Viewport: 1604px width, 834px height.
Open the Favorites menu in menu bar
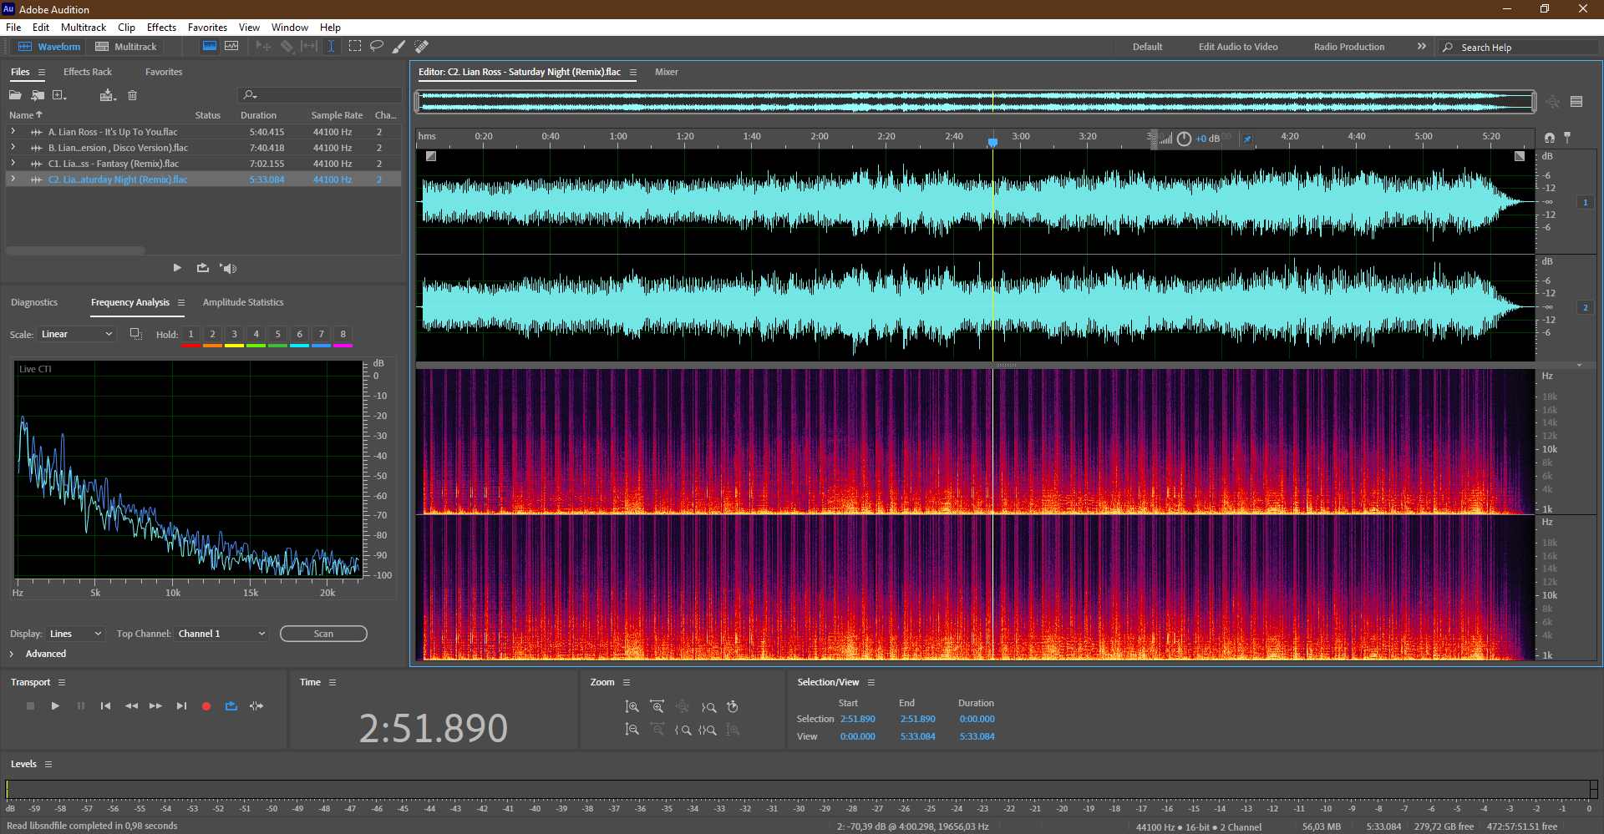pyautogui.click(x=207, y=28)
